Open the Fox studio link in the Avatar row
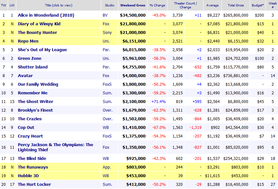This screenshot has height=189, width=278. click(x=106, y=76)
